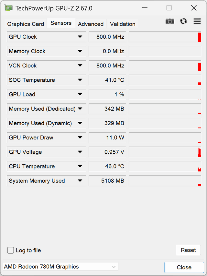Click the GPU Voltage history graph
Image resolution: width=207 pixels, height=276 pixels.
coord(165,152)
